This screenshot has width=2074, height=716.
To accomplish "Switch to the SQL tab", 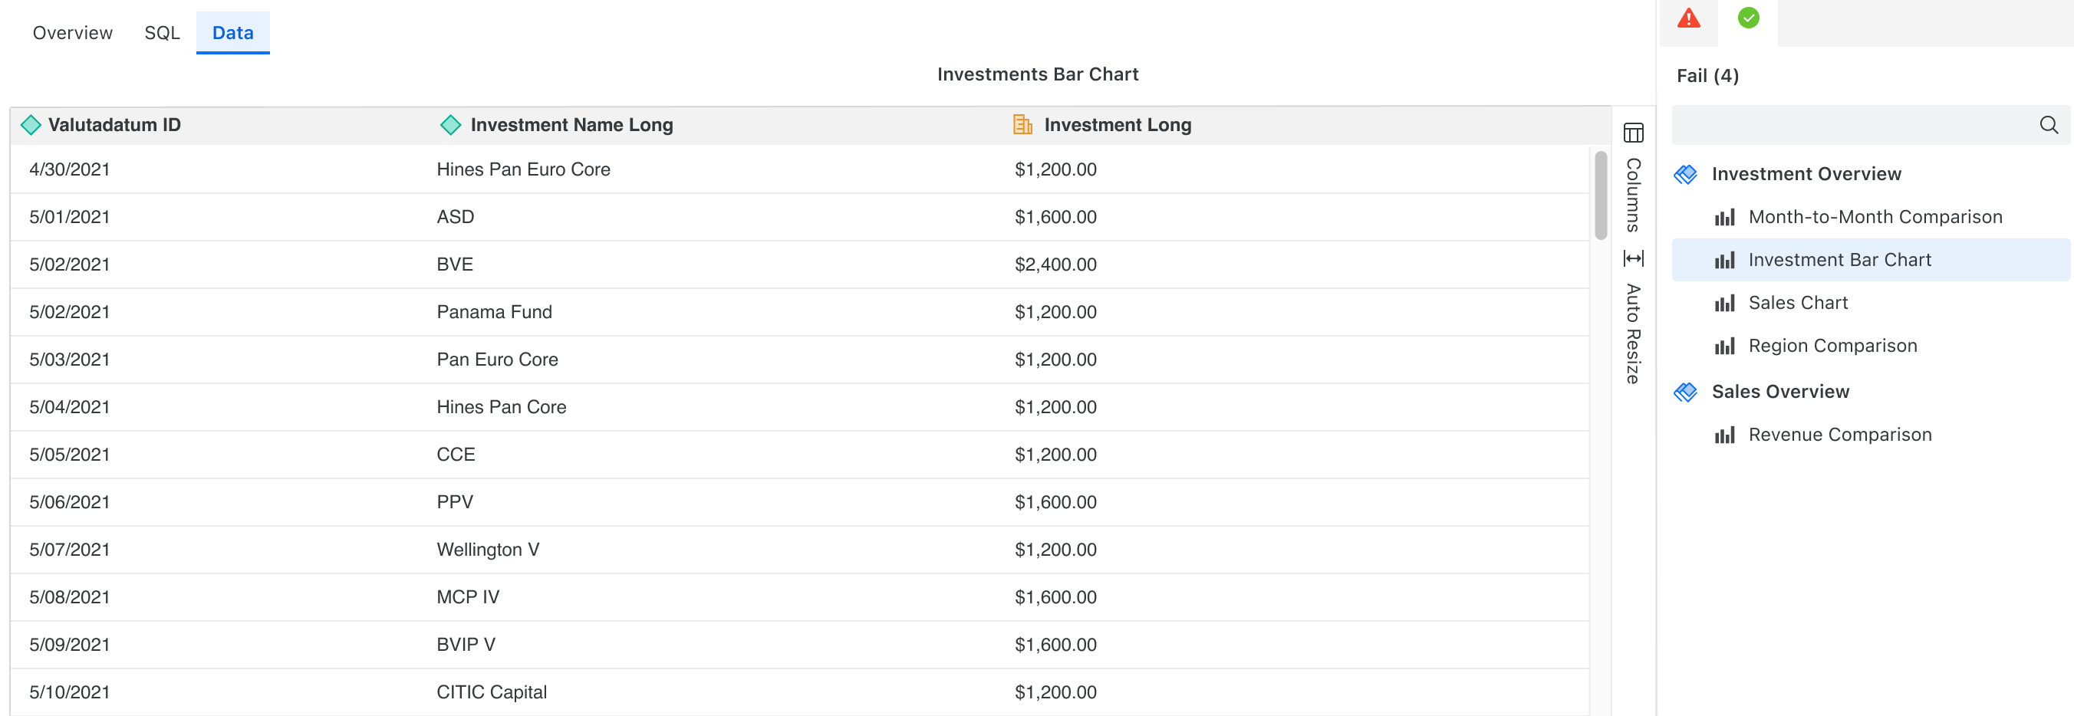I will (162, 33).
